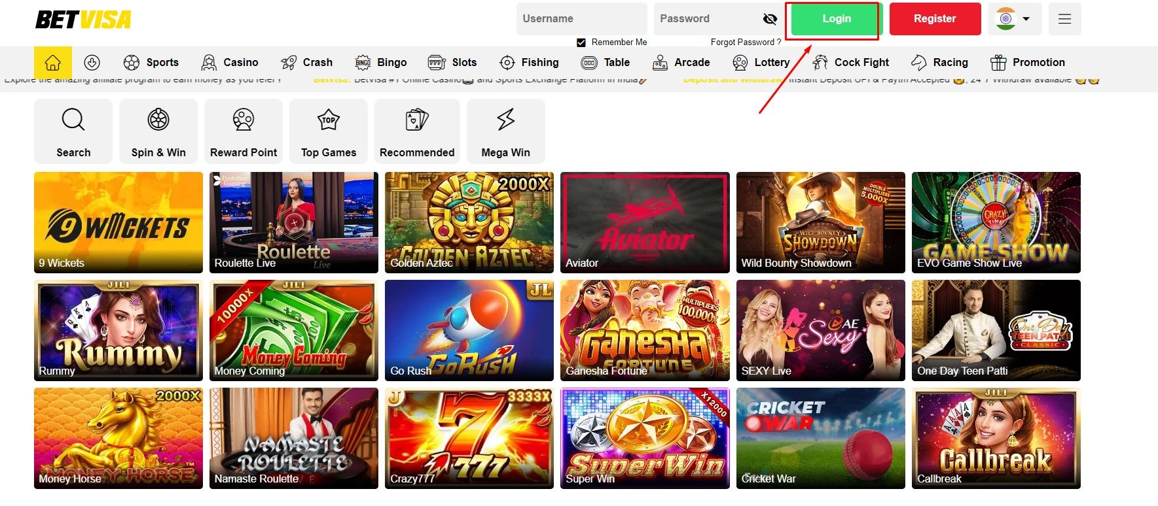Viewport: 1158px width, 506px height.
Task: Launch the Super Win game
Action: click(x=645, y=438)
